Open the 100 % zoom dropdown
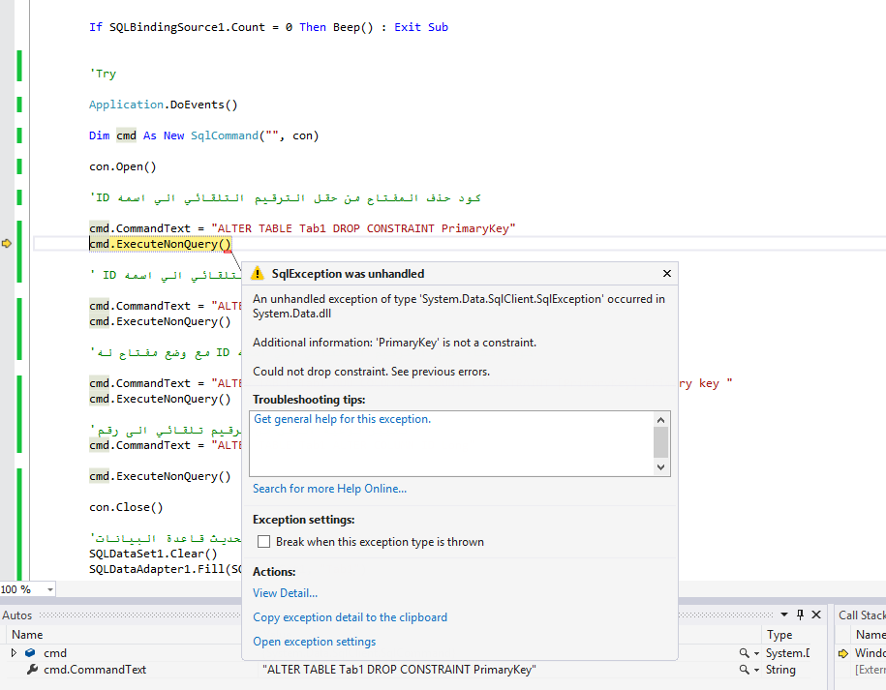 [50, 589]
